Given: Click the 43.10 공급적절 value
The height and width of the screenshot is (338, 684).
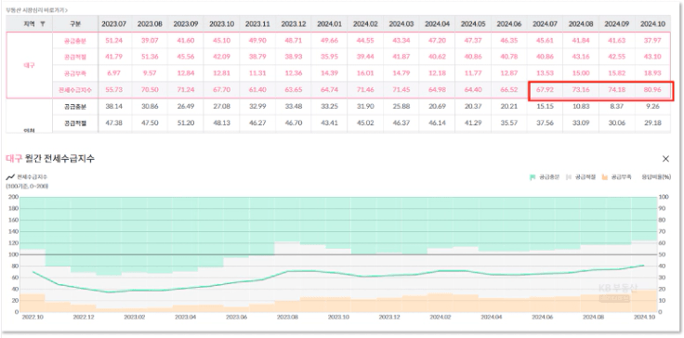Looking at the screenshot, I should click(652, 57).
